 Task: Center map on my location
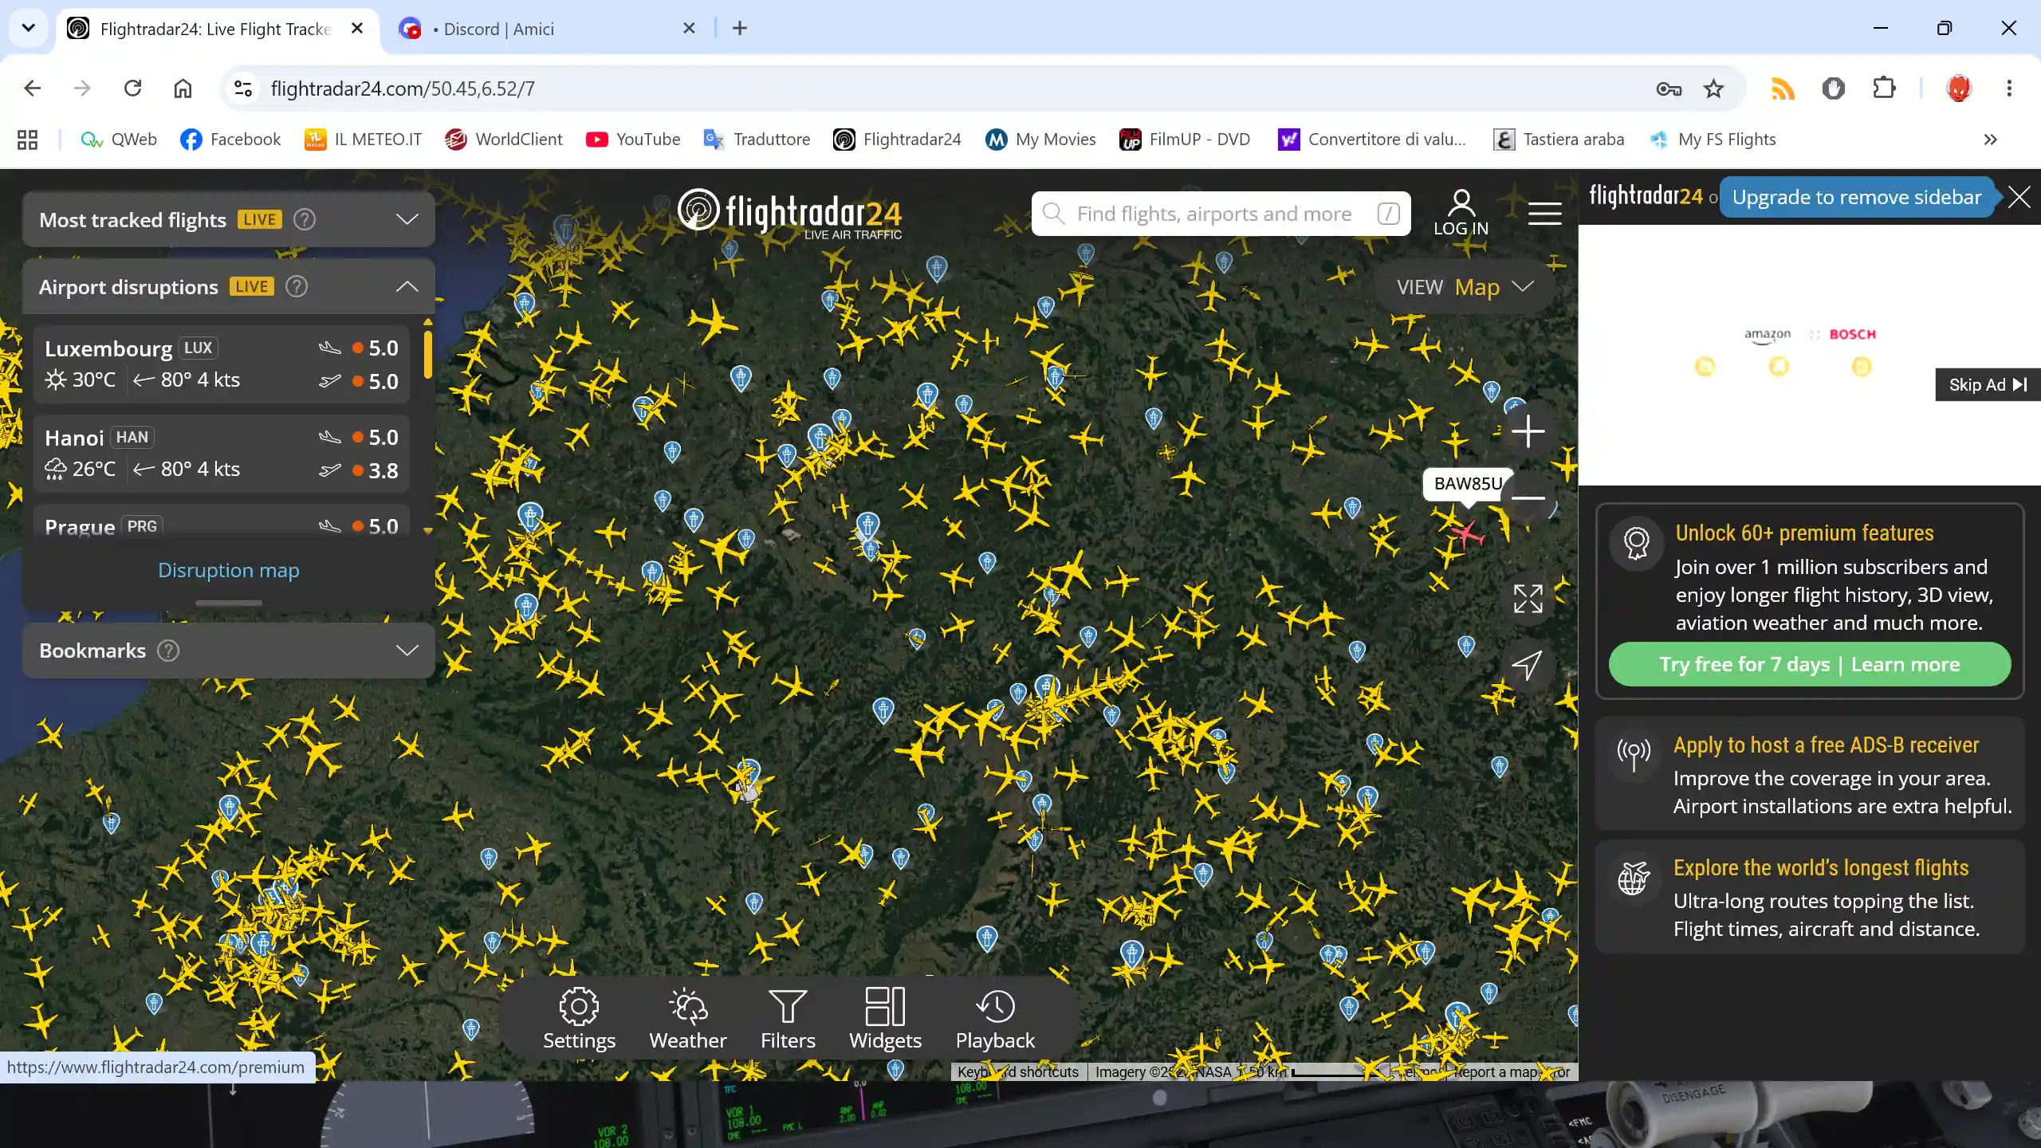point(1528,665)
